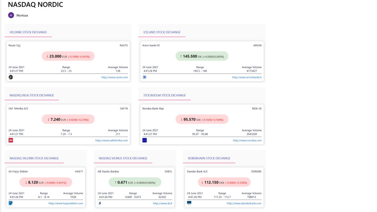The height and width of the screenshot is (212, 377).
Task: Click the 145.500 ISK price badge
Action: tap(202, 56)
